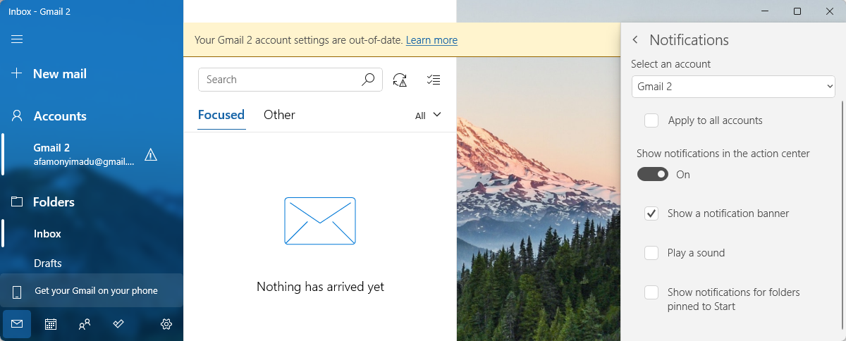
Task: Click the New mail plus icon
Action: (18, 73)
